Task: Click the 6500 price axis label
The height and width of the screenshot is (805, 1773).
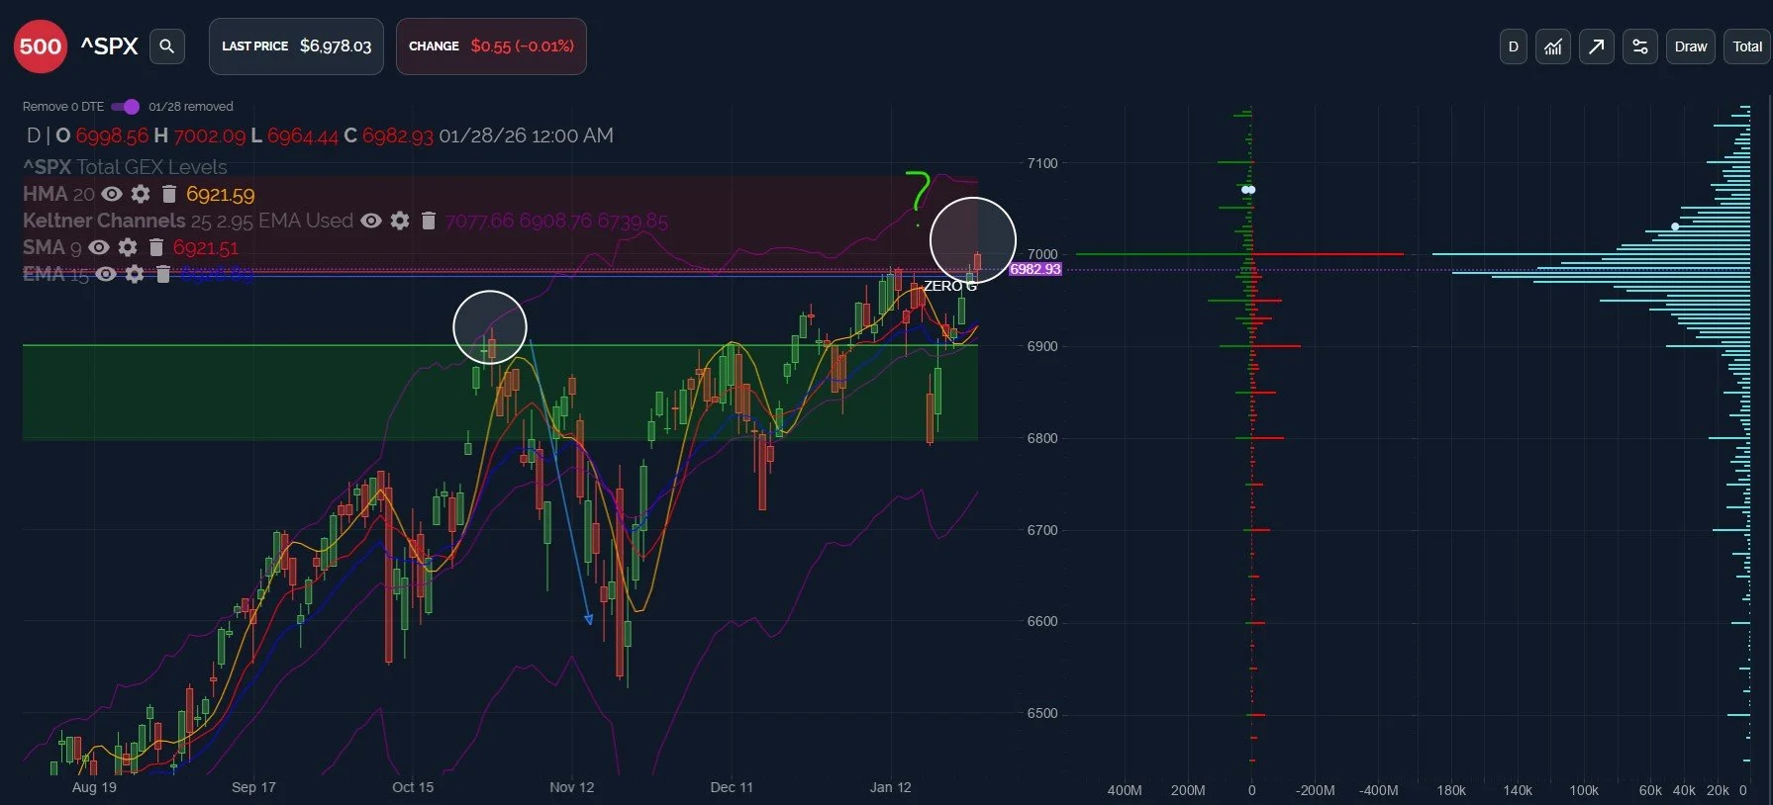Action: (1042, 713)
